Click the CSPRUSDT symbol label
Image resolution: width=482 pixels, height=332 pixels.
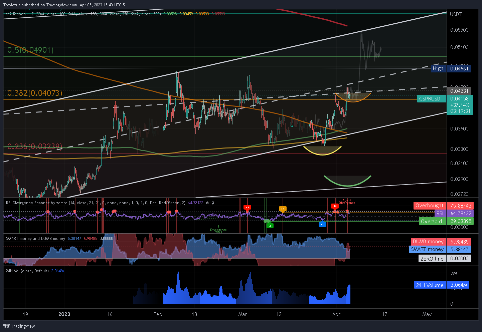[x=431, y=99]
